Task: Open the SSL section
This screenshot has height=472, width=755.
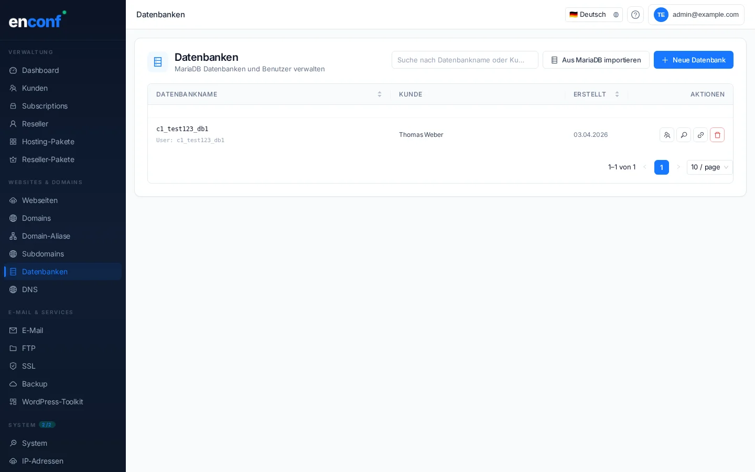Action: click(28, 366)
